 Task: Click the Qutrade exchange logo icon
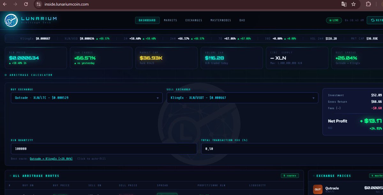coord(318,190)
